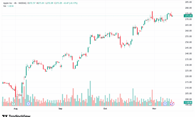195x117 pixels.
Task: Select the Vol indicator legend label
Action: pos(5,6)
